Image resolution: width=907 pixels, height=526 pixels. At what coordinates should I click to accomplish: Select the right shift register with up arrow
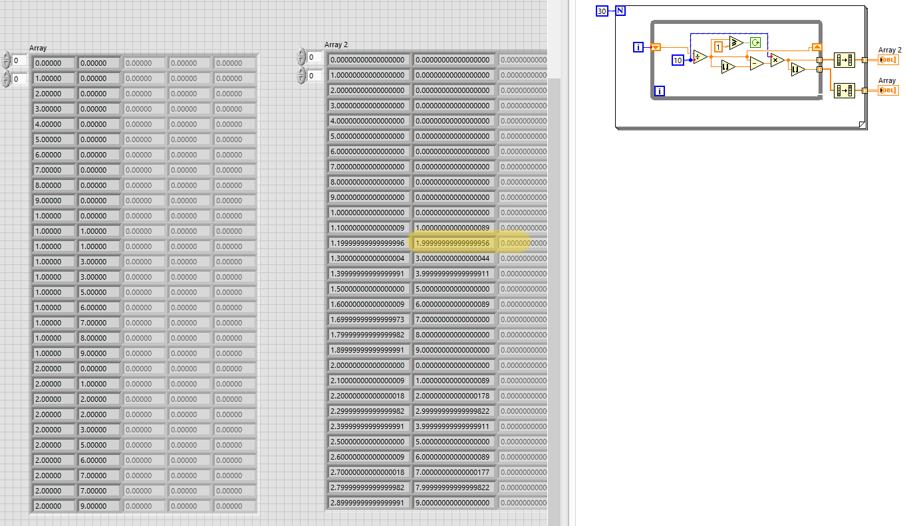[817, 47]
